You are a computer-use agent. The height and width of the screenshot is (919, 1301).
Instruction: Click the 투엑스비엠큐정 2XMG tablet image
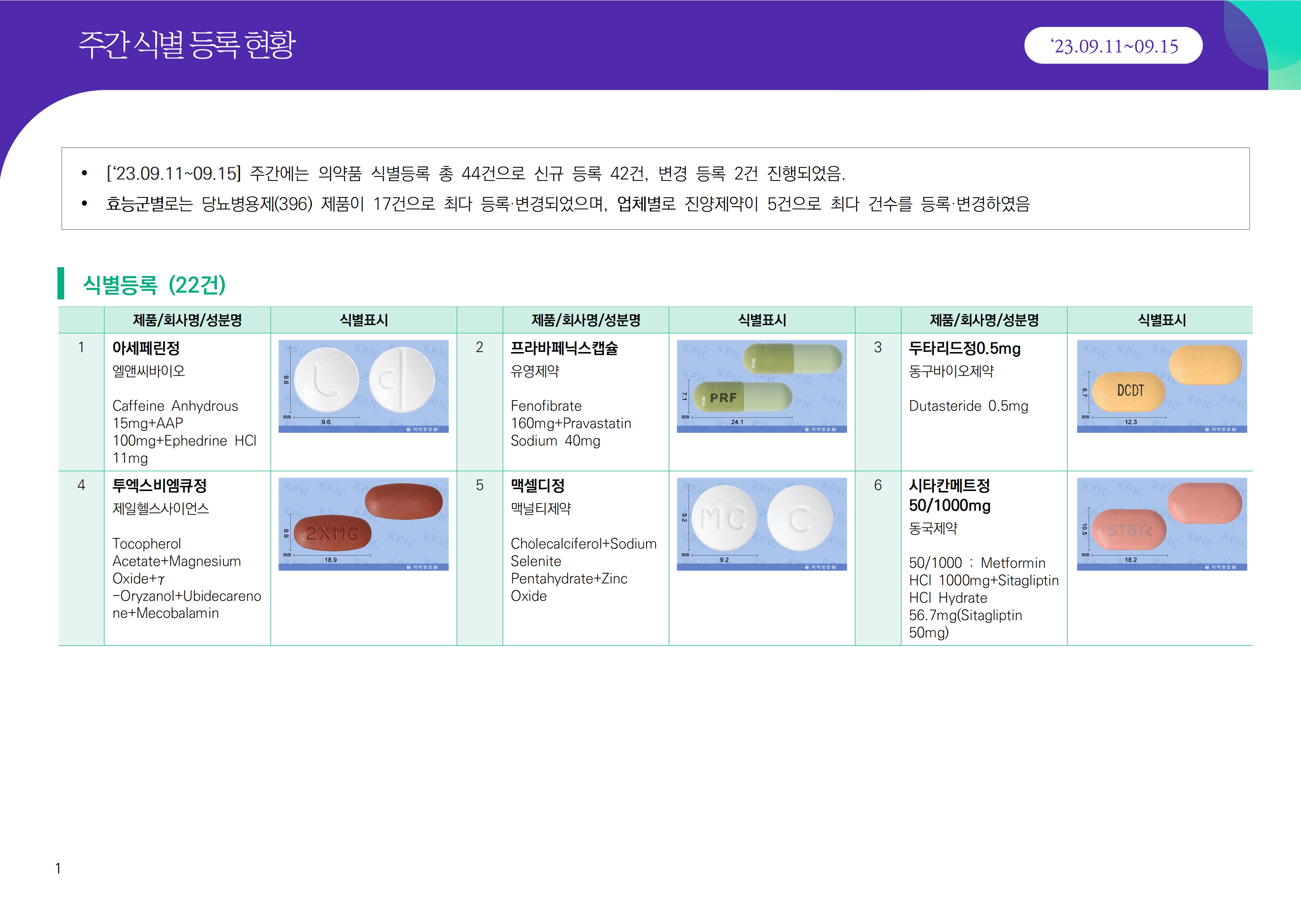point(363,524)
